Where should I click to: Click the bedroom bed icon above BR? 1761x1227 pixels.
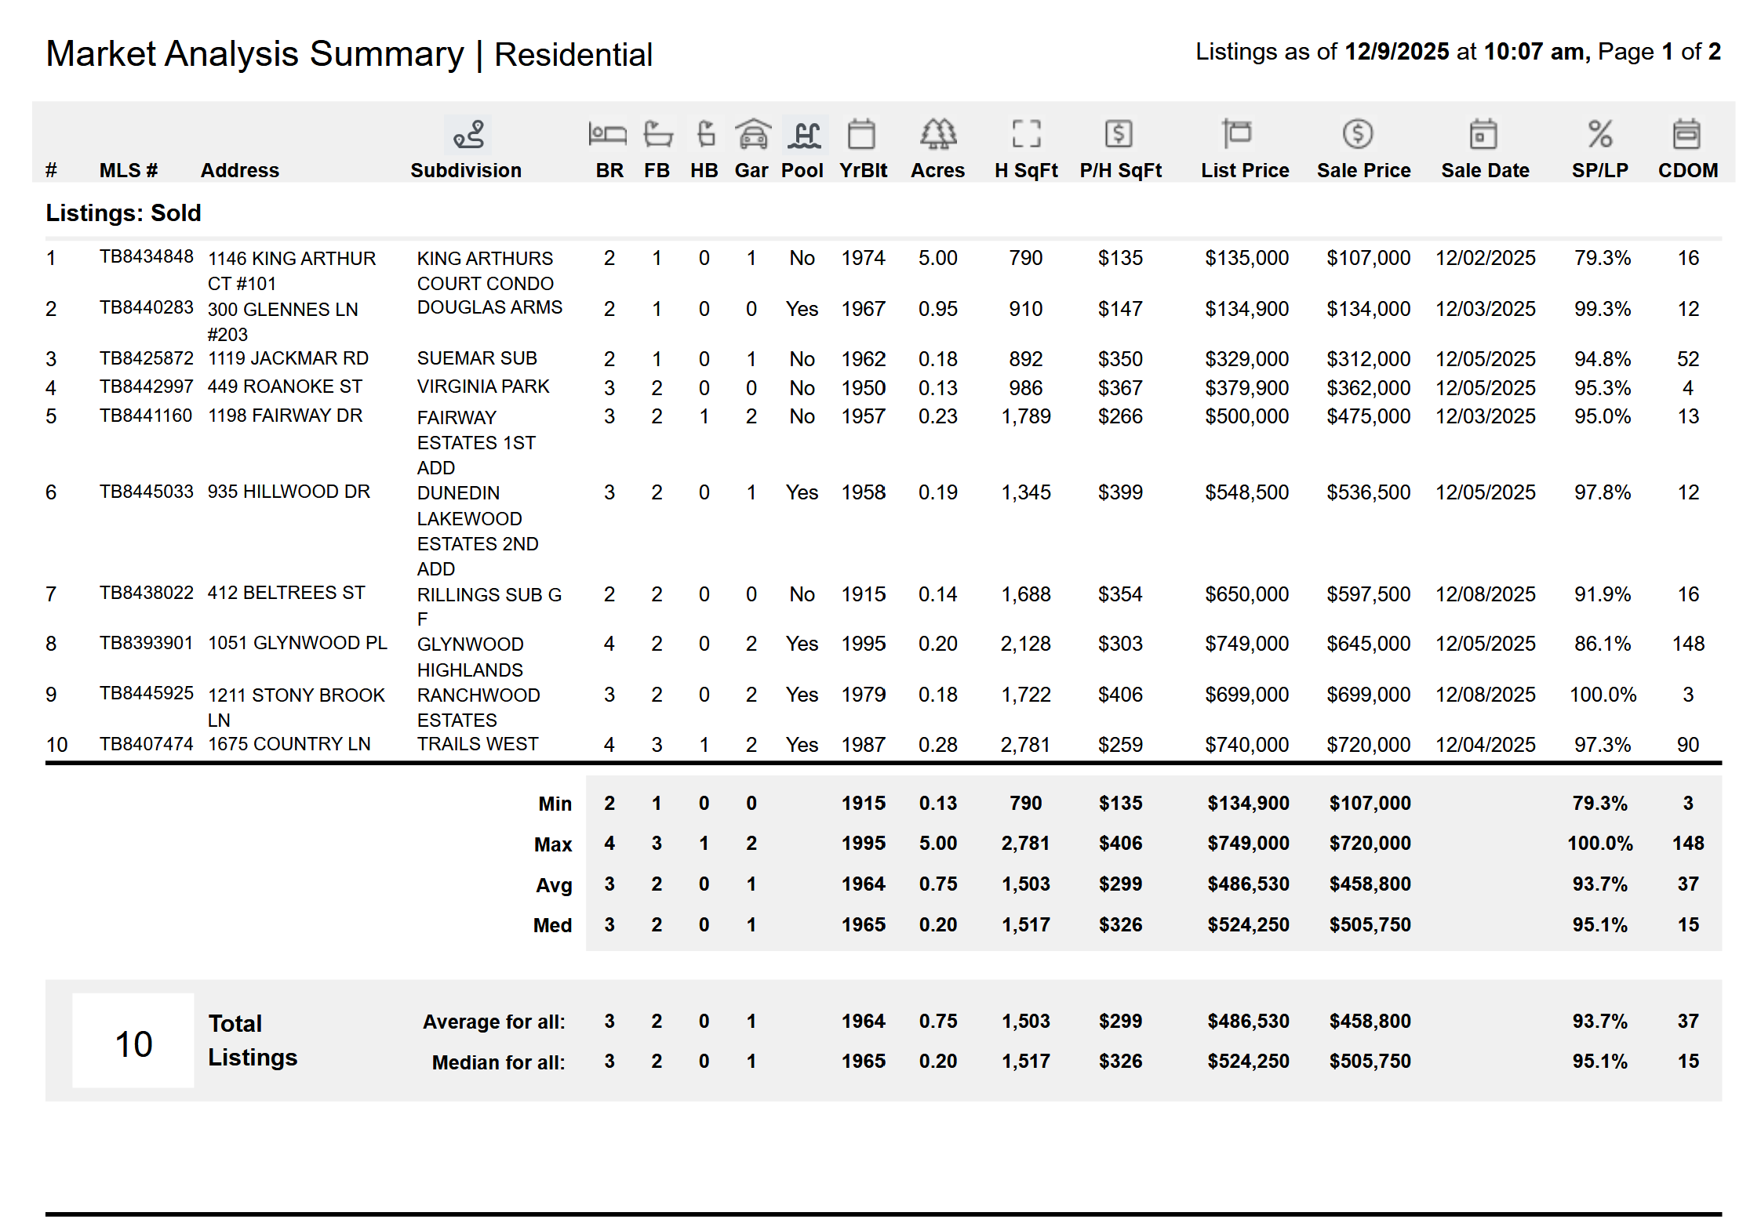[607, 134]
